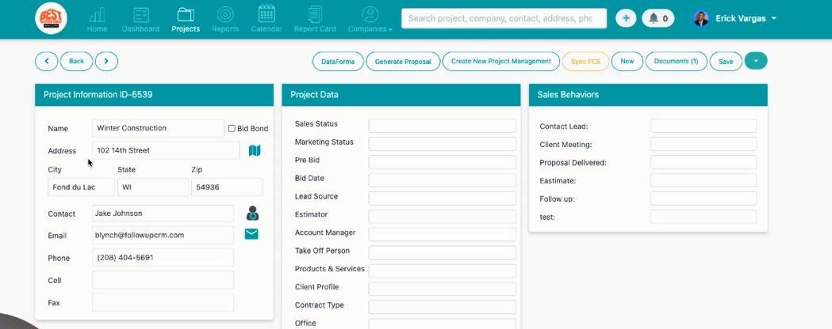This screenshot has width=832, height=329.
Task: Click the Pre Bid field
Action: click(x=443, y=162)
